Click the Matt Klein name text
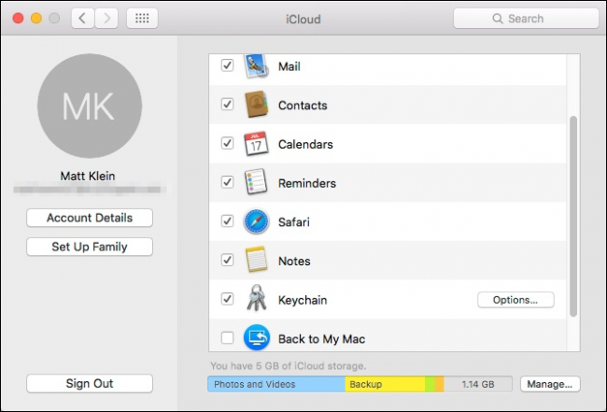The width and height of the screenshot is (607, 412). pos(88,176)
